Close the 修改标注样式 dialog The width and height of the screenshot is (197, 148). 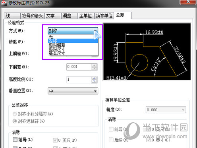[188, 2]
